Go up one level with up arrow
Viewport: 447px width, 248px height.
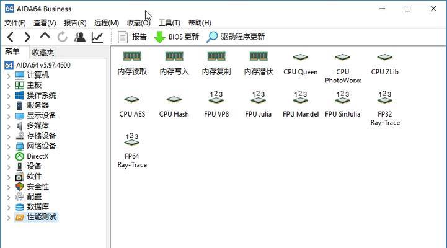tap(45, 37)
